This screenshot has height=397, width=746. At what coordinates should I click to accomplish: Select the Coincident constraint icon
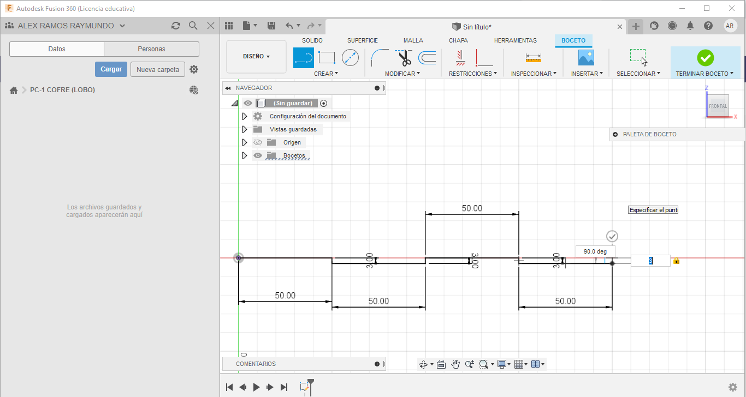pos(484,58)
